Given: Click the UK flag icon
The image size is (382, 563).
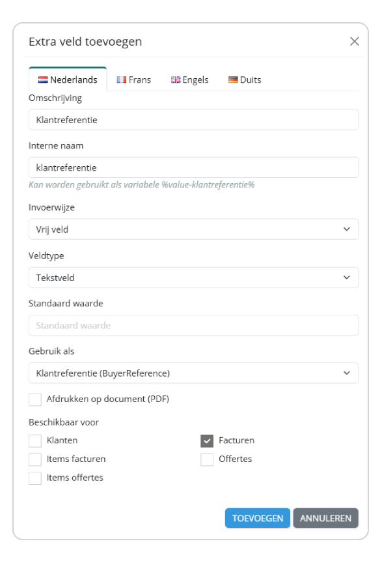Looking at the screenshot, I should [x=176, y=79].
